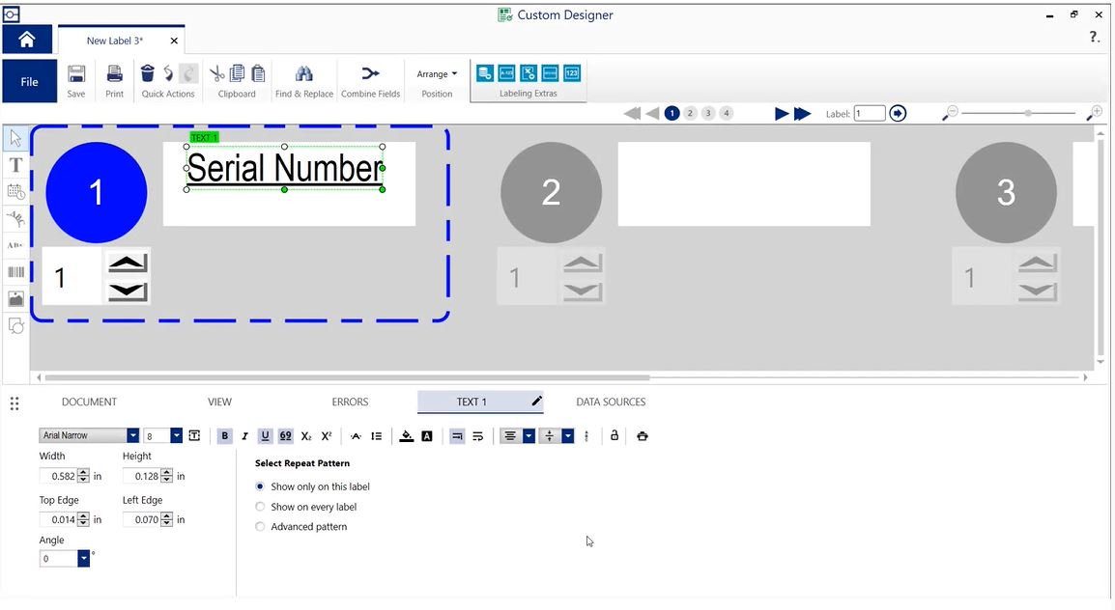1115x610 pixels.
Task: Select the image insertion tool
Action: (15, 298)
